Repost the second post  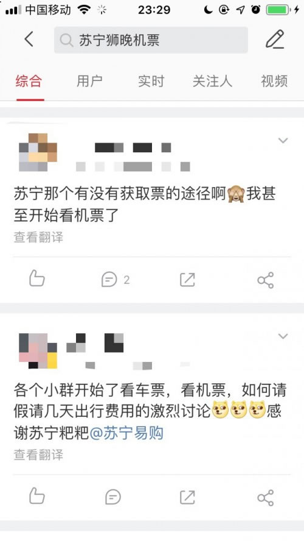[x=187, y=497]
